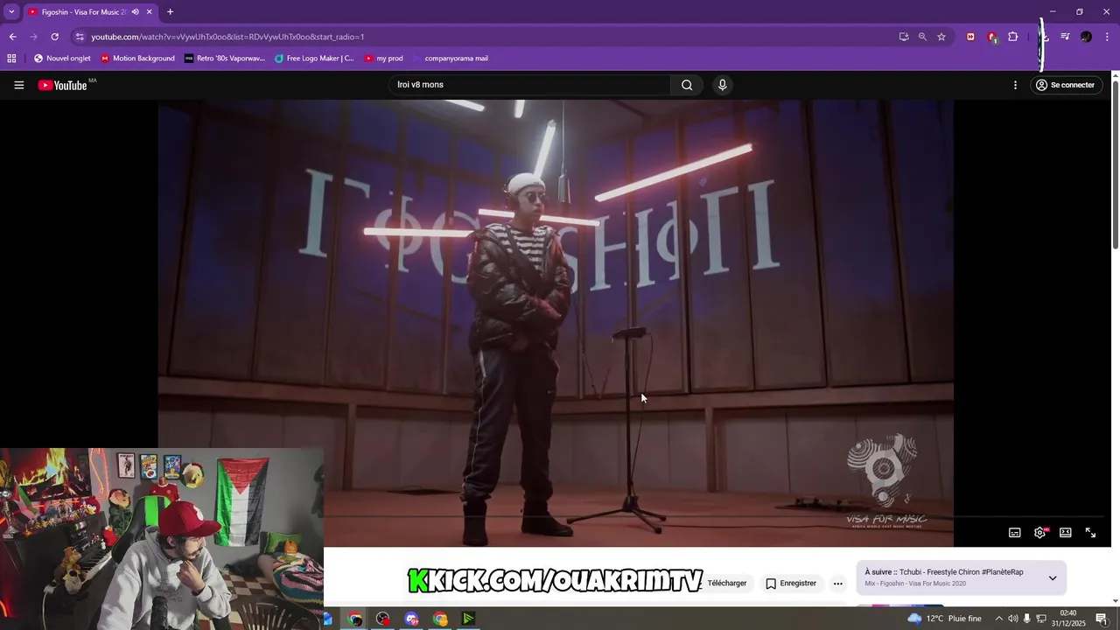The image size is (1120, 630).
Task: Open YouTube settings three-dot menu
Action: point(1015,85)
